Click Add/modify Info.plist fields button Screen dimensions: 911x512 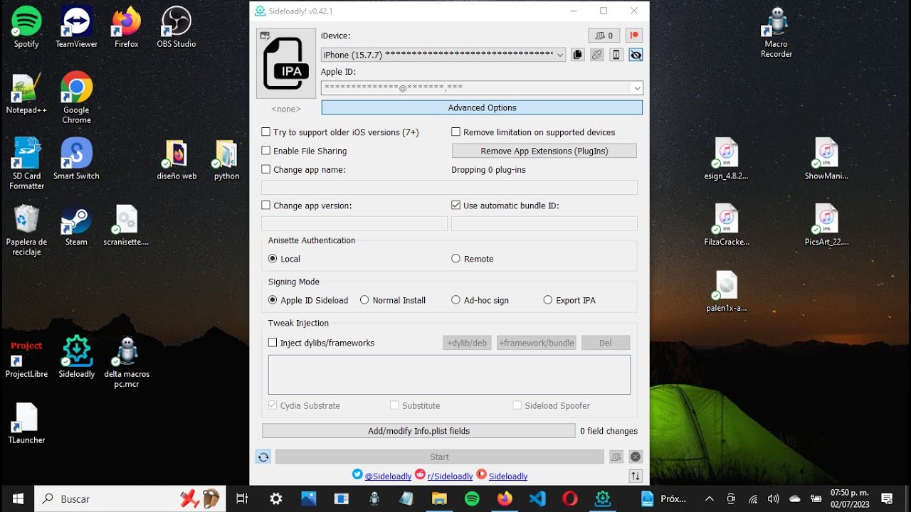[418, 431]
